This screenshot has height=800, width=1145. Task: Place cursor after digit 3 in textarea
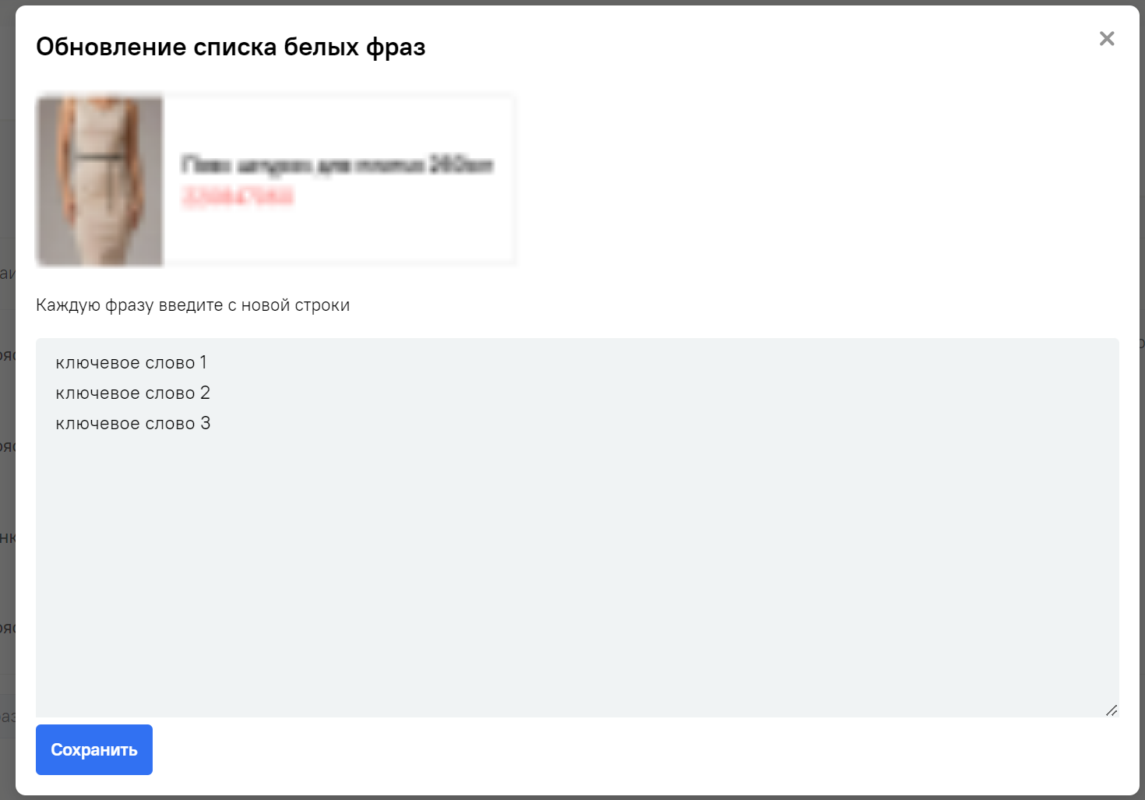[x=212, y=424]
